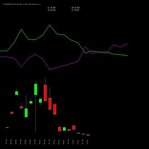
Task: Select the red candle above 08 Apr
Action: [60, 129]
